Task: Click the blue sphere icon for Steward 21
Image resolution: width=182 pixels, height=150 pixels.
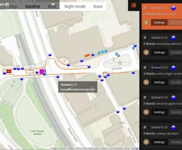Action: pyautogui.click(x=173, y=8)
